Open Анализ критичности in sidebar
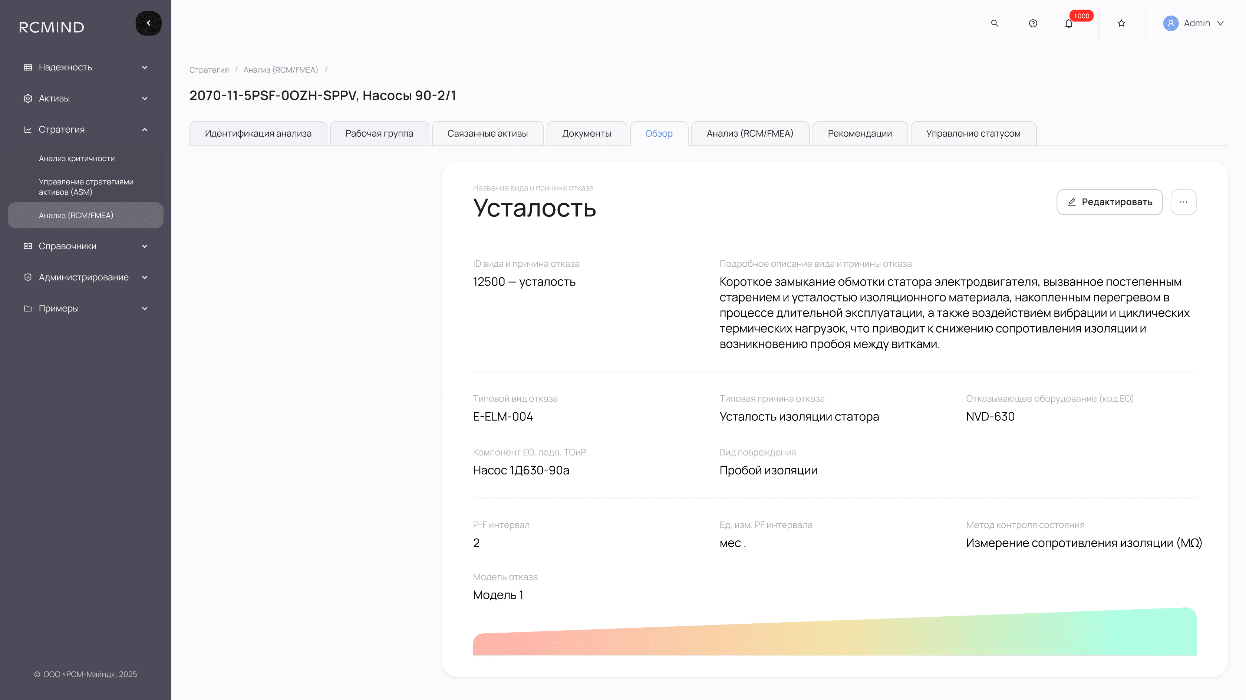The image size is (1246, 700). [76, 159]
